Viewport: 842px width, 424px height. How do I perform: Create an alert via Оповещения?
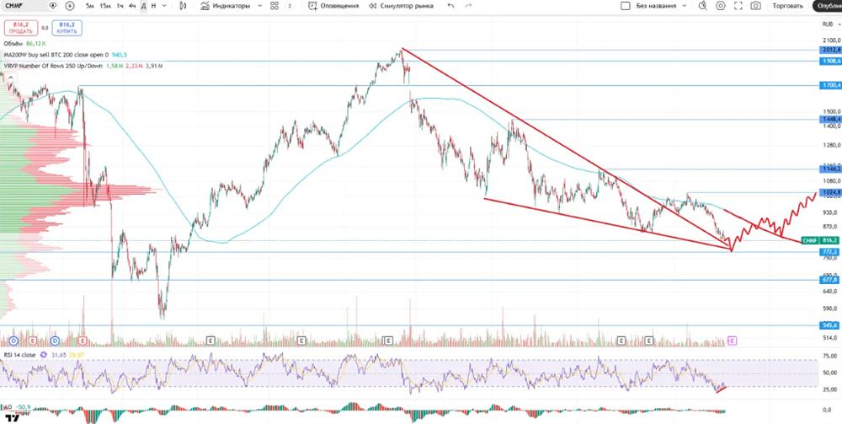tap(333, 6)
